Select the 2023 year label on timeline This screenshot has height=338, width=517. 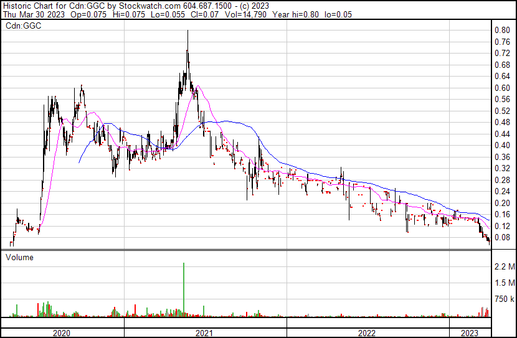coord(470,333)
